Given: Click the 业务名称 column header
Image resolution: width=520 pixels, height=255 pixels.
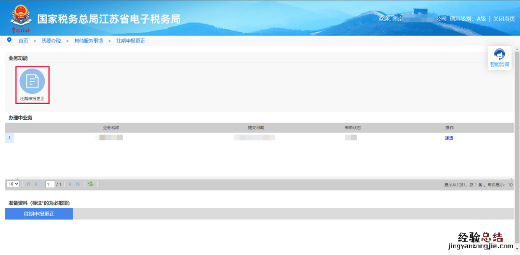Looking at the screenshot, I should [x=111, y=127].
